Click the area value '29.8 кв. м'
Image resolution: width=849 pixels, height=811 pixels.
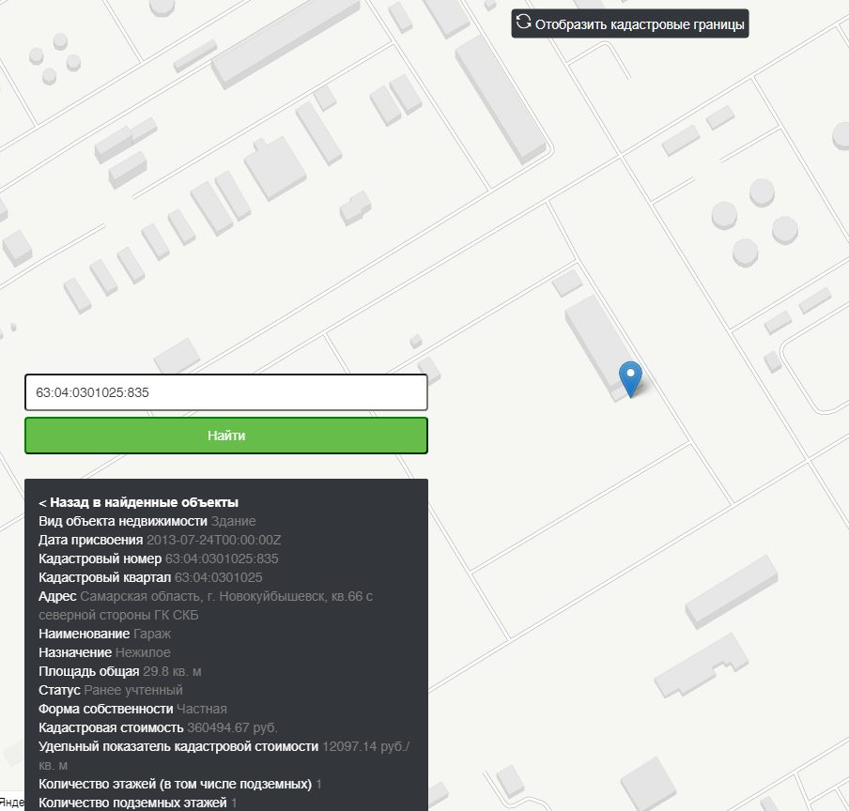(x=172, y=671)
